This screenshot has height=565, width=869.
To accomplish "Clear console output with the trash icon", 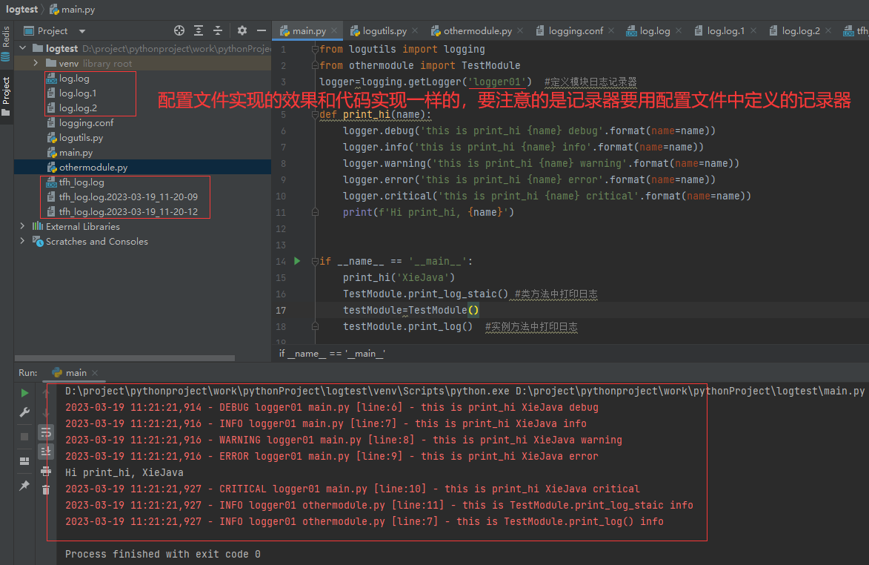I will point(46,489).
